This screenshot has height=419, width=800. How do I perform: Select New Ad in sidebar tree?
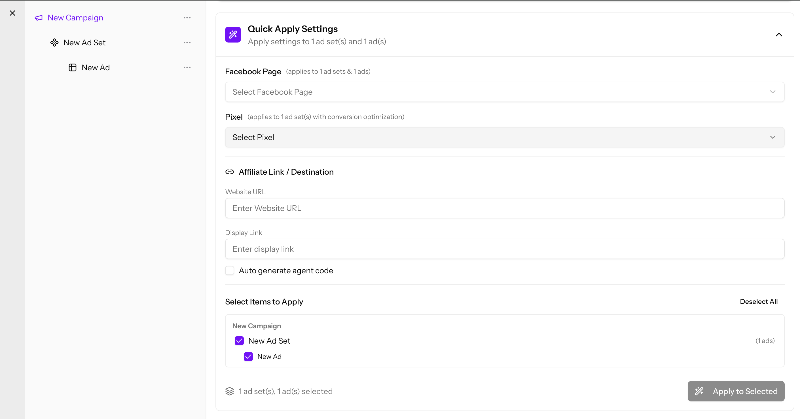click(x=96, y=67)
